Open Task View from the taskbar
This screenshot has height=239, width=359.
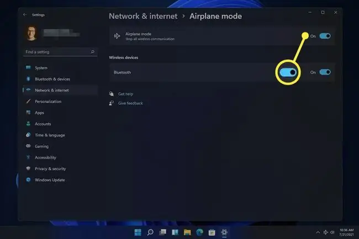tap(162, 232)
